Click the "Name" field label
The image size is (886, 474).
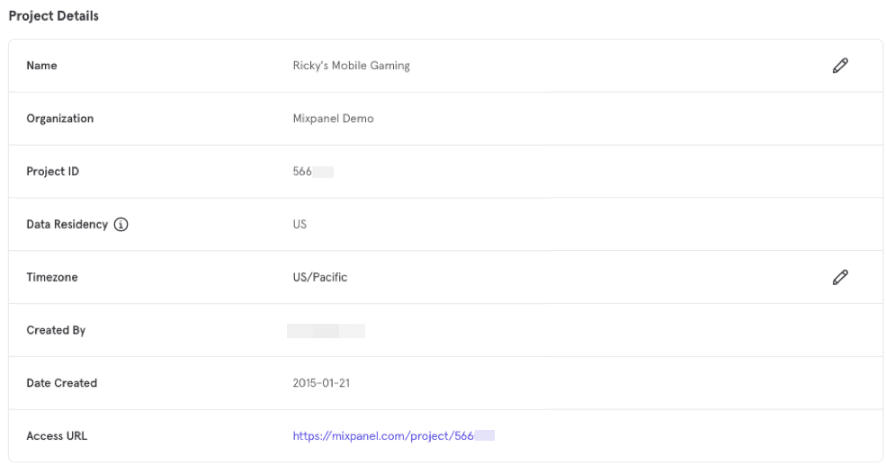coord(41,66)
